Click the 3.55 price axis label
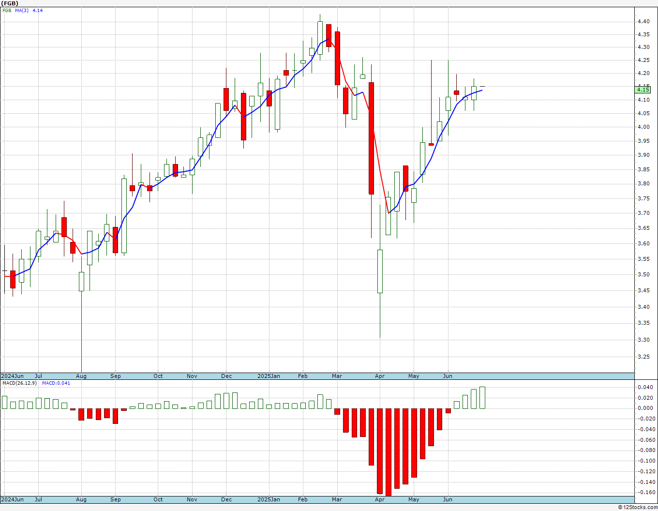This screenshot has width=658, height=511. pyautogui.click(x=643, y=259)
